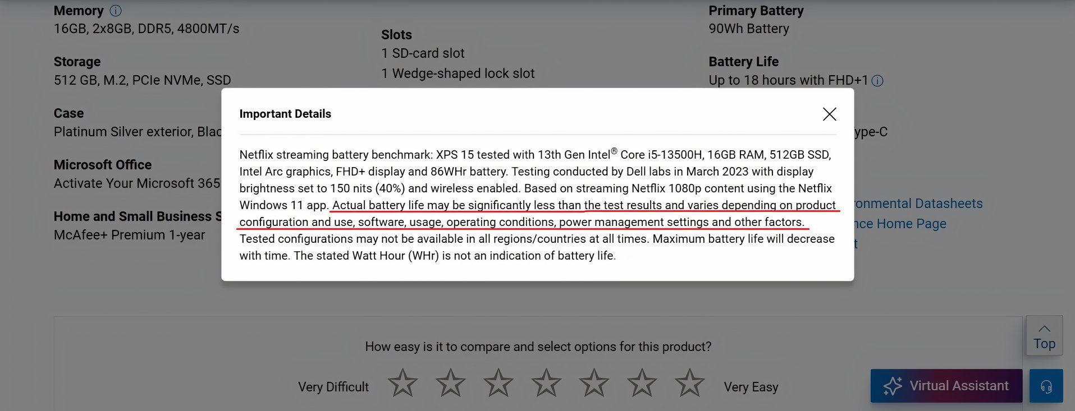Select the sixth rating star
Image resolution: width=1075 pixels, height=411 pixels.
pos(642,383)
